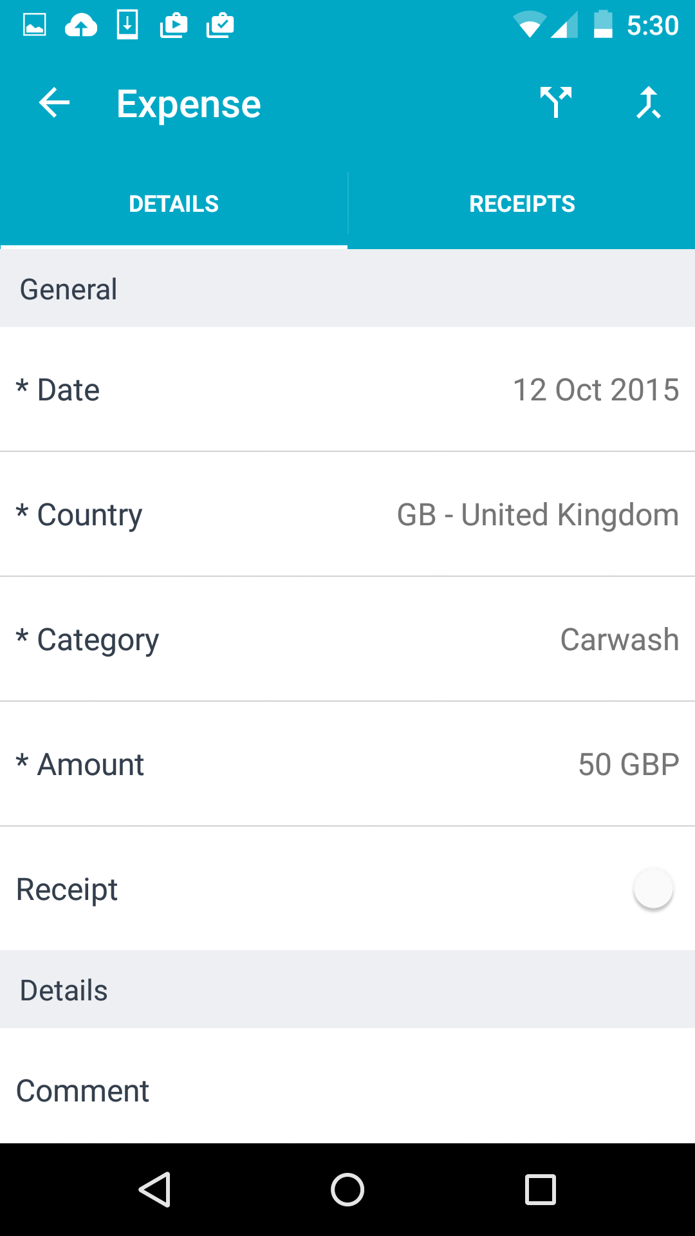The height and width of the screenshot is (1236, 695).
Task: Open the Date picker showing 12 Oct 2015
Action: click(x=347, y=389)
